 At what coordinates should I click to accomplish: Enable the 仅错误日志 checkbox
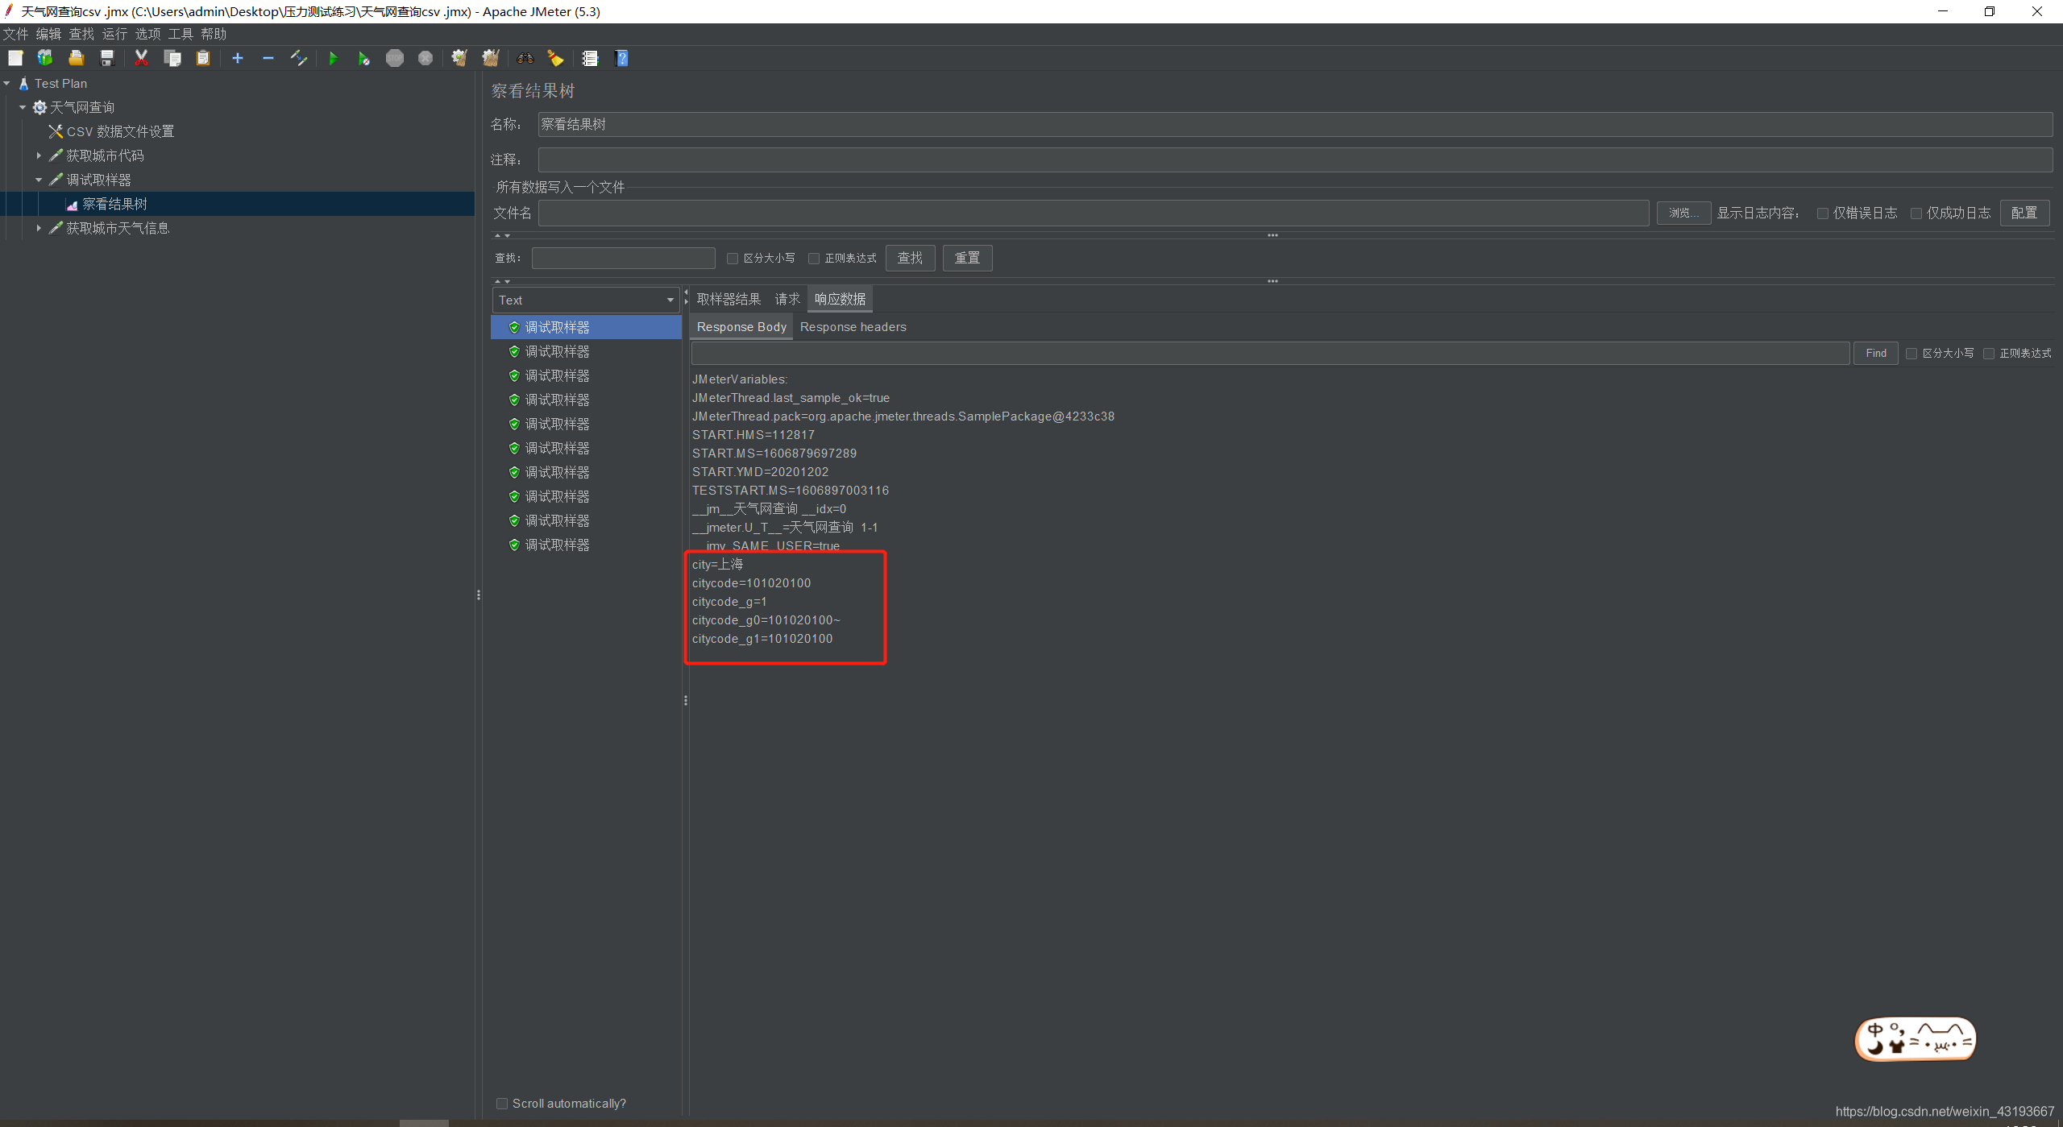point(1823,213)
